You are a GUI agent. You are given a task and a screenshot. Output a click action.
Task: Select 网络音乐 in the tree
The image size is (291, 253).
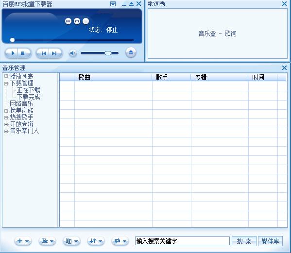coord(21,104)
